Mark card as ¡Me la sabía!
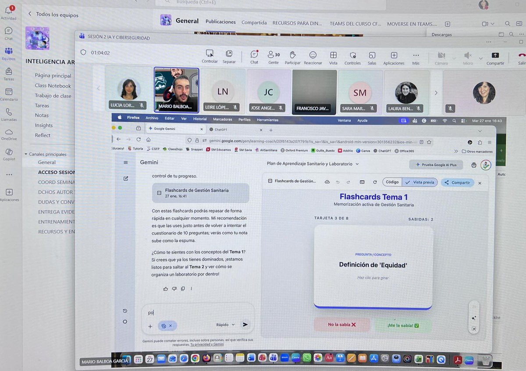 [403, 325]
